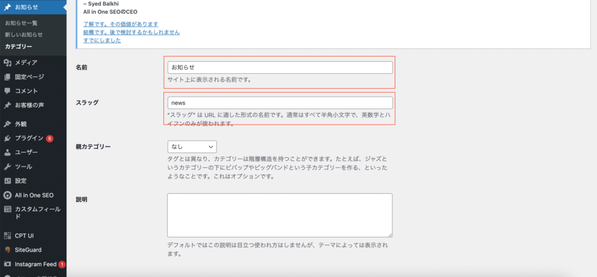
Task: Click the pin icon next to お知らせ
Action: (7, 8)
